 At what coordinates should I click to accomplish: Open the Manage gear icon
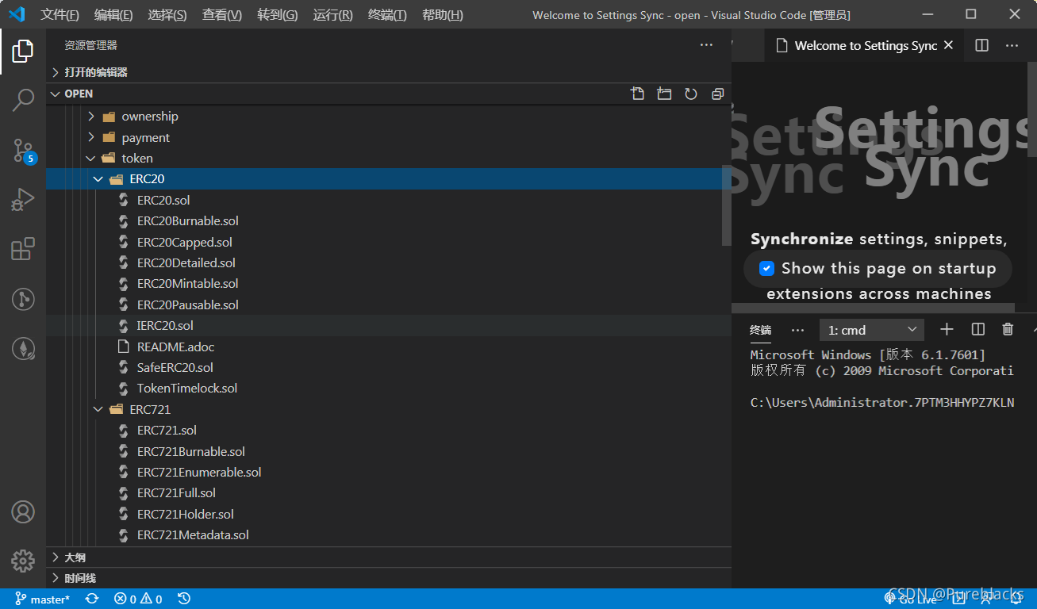pos(23,561)
